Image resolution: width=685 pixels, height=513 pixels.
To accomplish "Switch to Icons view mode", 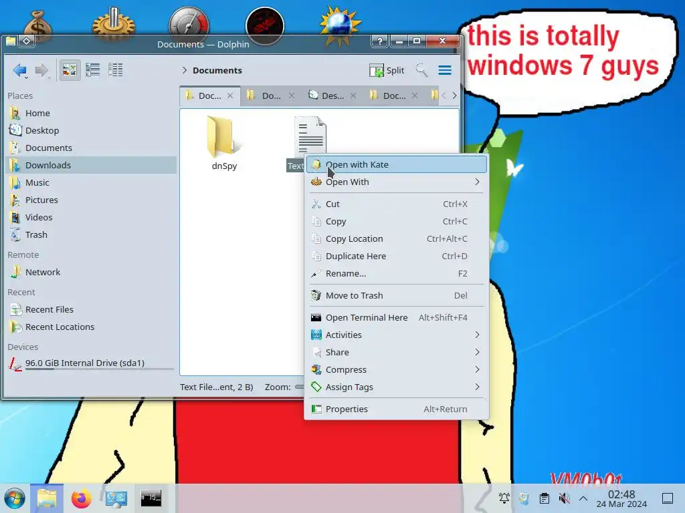I will tap(70, 69).
